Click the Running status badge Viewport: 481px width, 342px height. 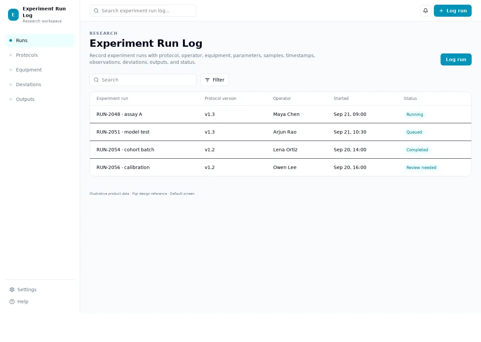[415, 115]
